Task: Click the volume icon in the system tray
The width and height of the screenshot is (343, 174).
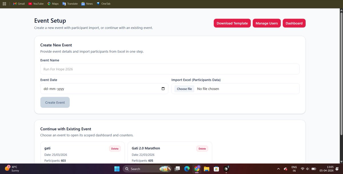Action: 307,169
